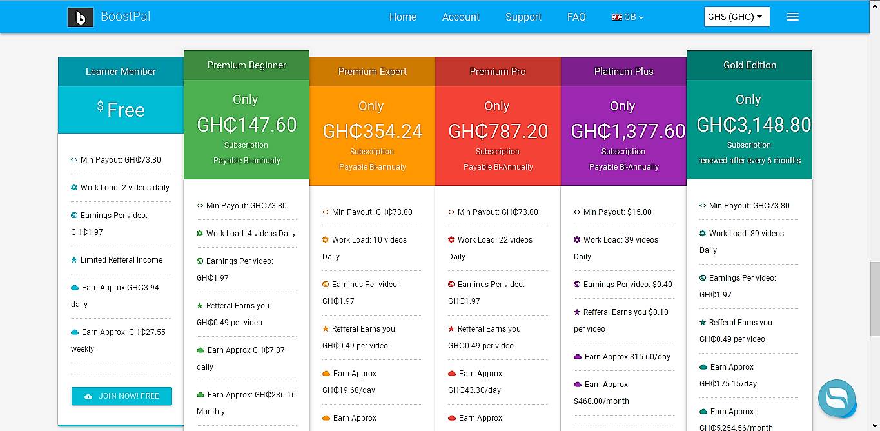Click the cog icon beside Work Load: 10 videos

[326, 240]
